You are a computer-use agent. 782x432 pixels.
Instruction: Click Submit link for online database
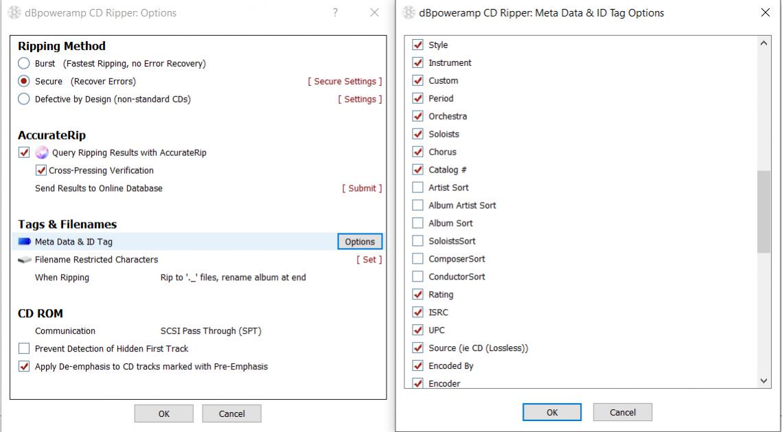pos(362,188)
